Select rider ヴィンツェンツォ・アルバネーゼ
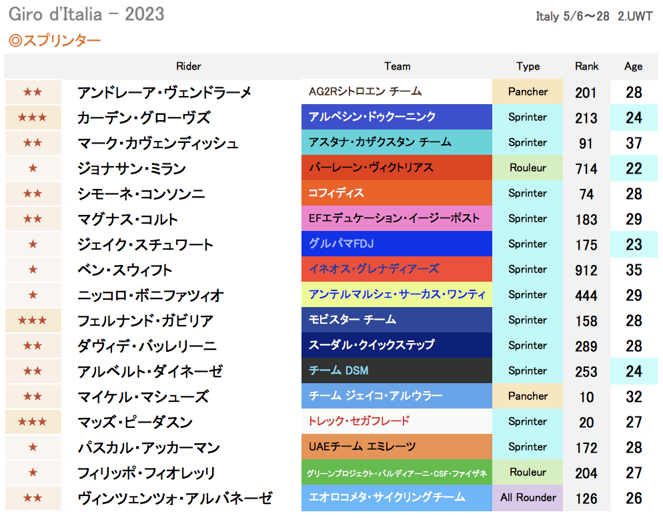 click(x=175, y=499)
